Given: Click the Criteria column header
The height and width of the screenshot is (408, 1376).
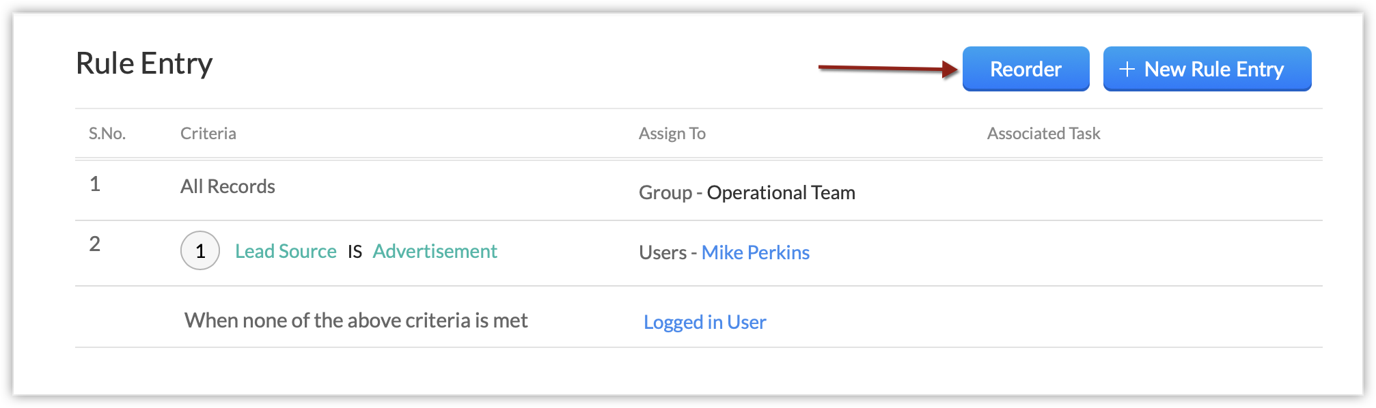Looking at the screenshot, I should (208, 134).
